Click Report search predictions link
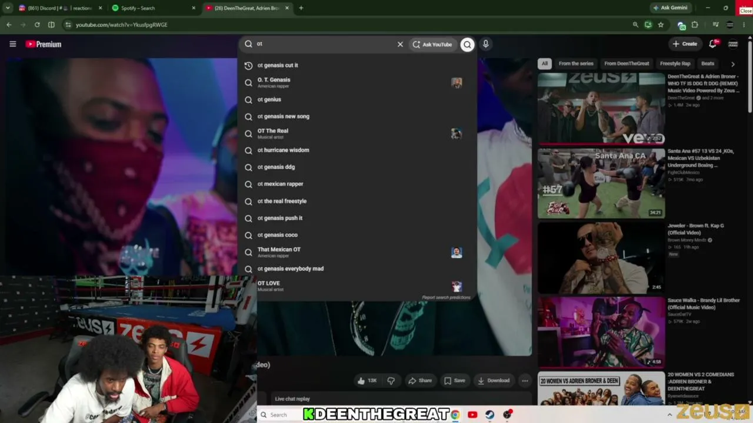The image size is (753, 423). point(446,297)
